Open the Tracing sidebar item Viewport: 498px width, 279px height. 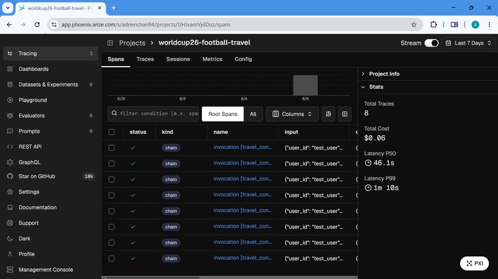pos(51,53)
